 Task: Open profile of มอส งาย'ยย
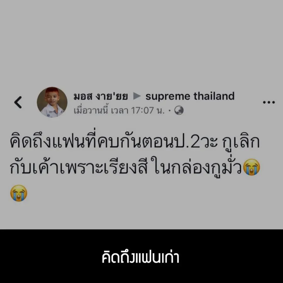click(x=101, y=96)
